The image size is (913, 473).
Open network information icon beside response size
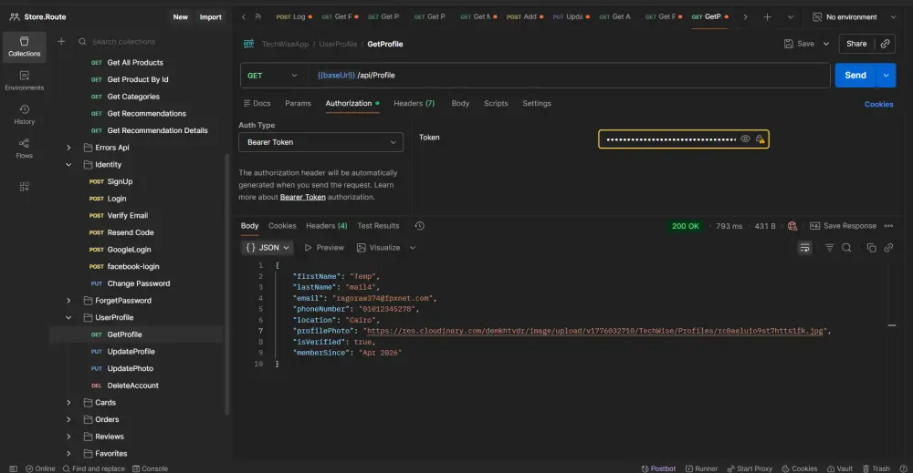(x=792, y=225)
